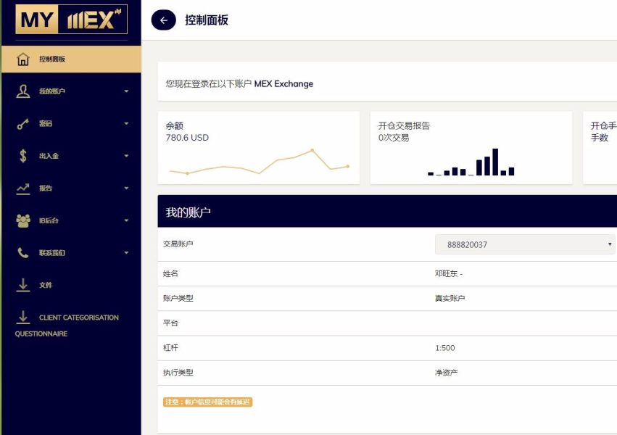Expand the 出入金 submenu arrow
The width and height of the screenshot is (617, 435).
pyautogui.click(x=126, y=156)
